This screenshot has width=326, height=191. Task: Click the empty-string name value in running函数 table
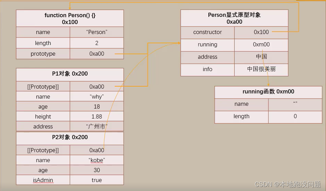pos(295,105)
